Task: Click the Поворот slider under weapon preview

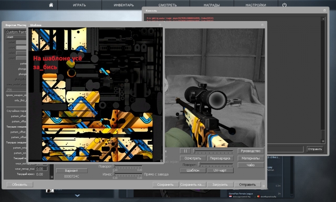Action: point(216,165)
